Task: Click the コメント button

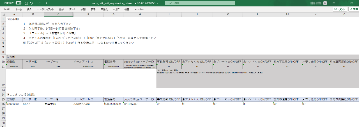Action: [x=340, y=9]
